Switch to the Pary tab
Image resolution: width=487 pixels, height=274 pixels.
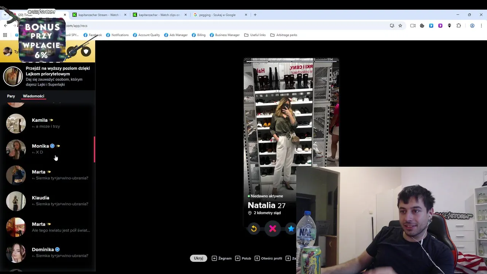click(x=11, y=96)
